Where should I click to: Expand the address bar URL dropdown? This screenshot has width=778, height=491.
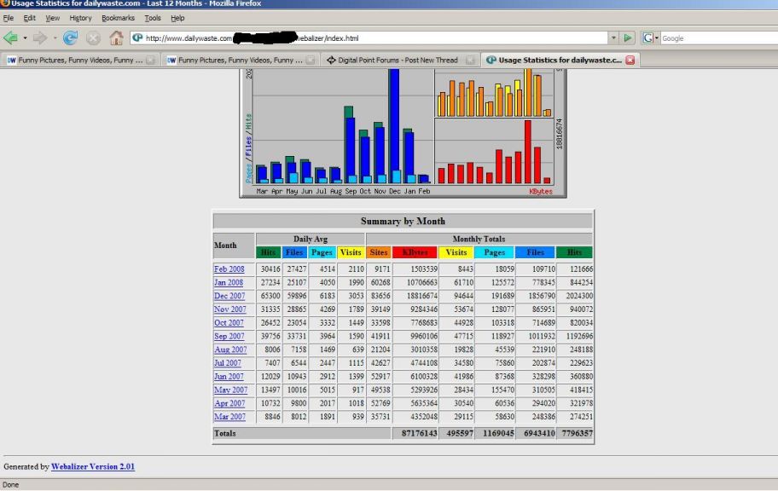(x=613, y=38)
